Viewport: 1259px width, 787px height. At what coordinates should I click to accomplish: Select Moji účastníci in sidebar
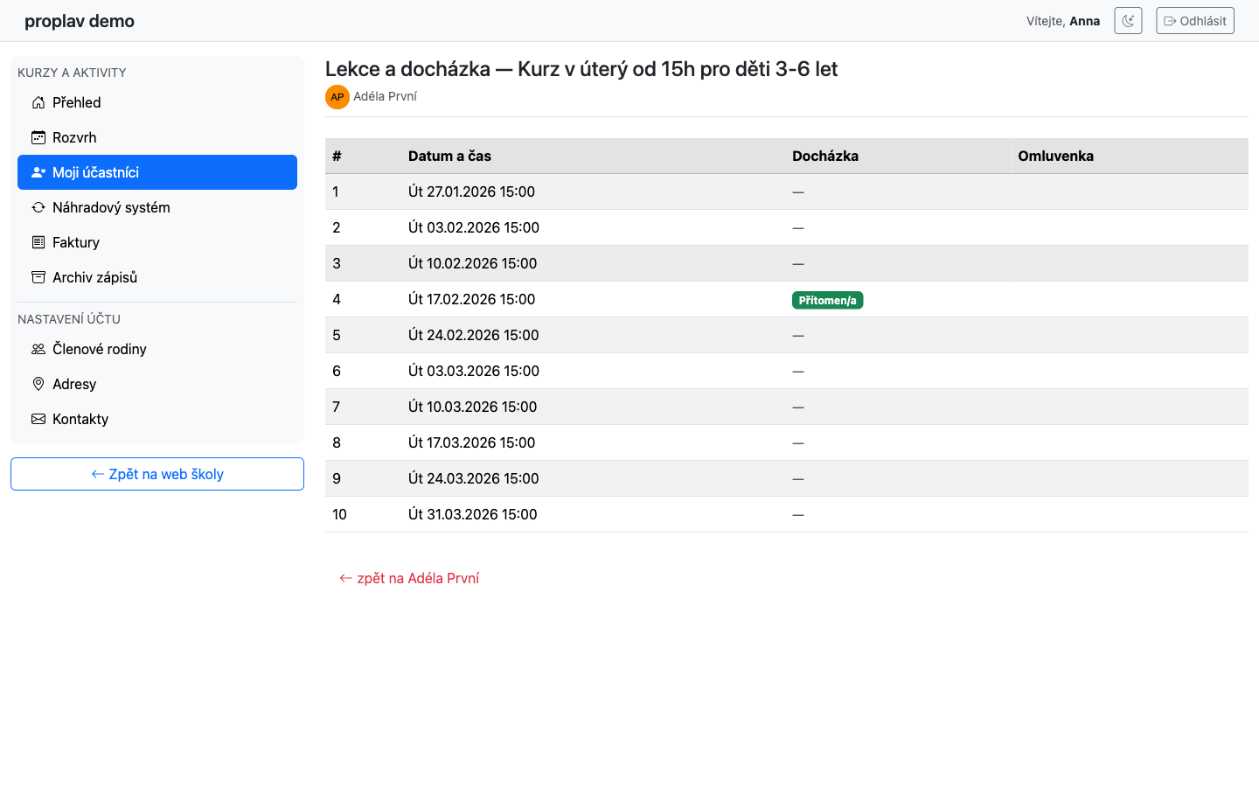click(157, 172)
